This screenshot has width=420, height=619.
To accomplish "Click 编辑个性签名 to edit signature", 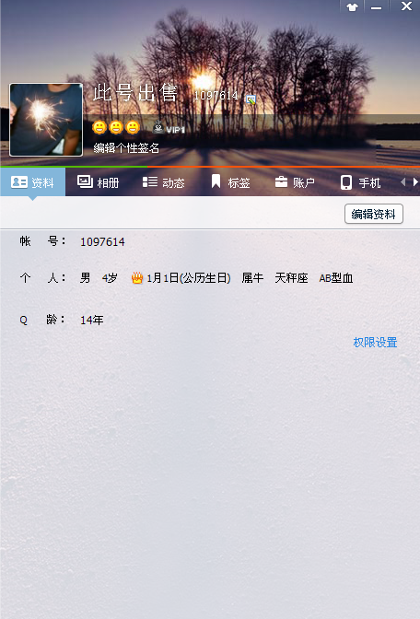I will point(126,148).
